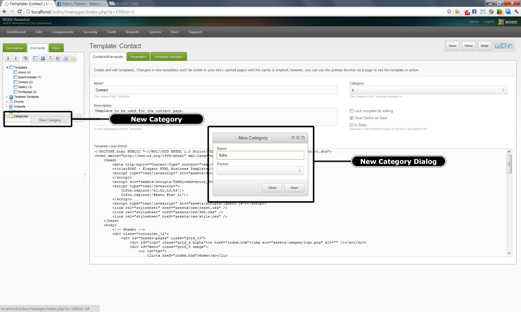
Task: Expand the Template Variables tree node
Action: click(x=7, y=97)
